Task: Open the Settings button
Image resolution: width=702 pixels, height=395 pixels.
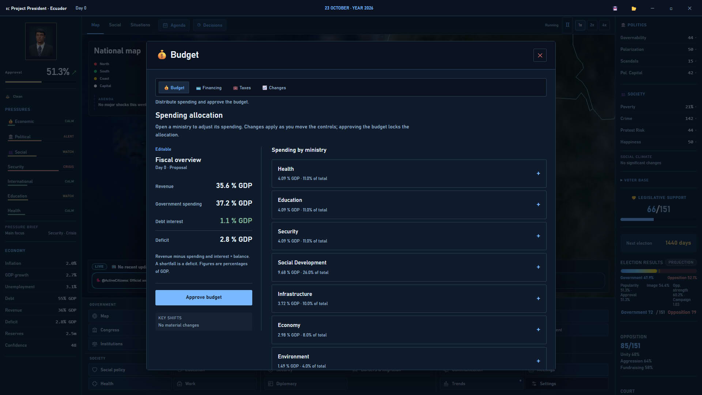Action: click(566, 384)
